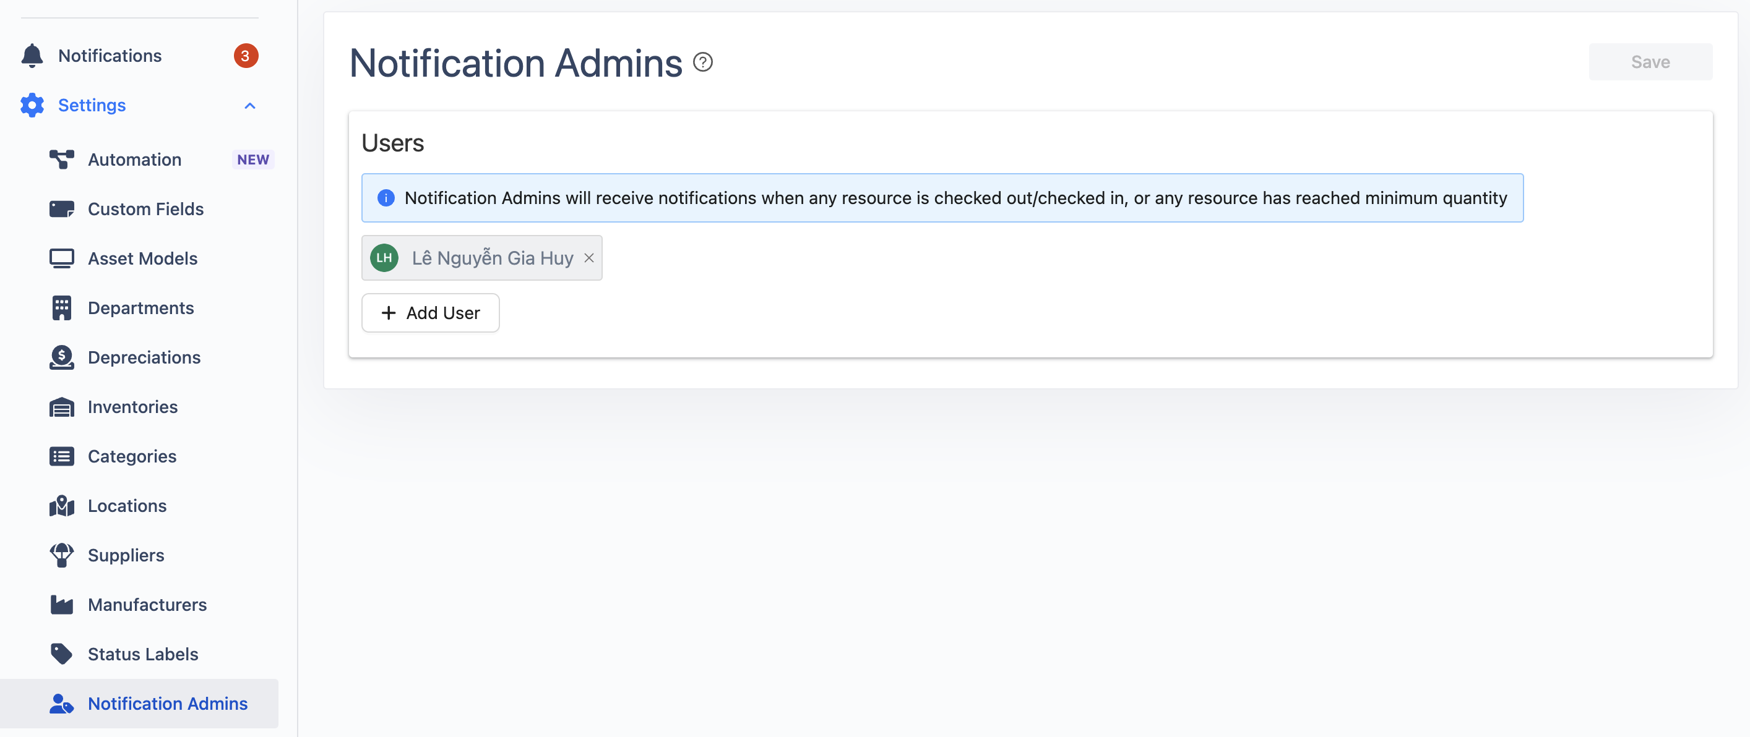
Task: Click the Depreciations dollar icon
Action: pos(61,357)
